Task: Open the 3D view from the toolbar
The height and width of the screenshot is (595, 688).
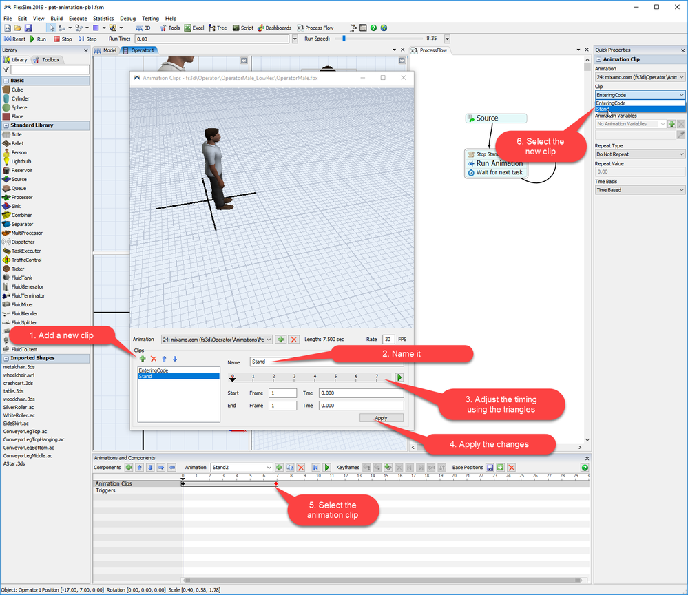Action: pyautogui.click(x=143, y=28)
